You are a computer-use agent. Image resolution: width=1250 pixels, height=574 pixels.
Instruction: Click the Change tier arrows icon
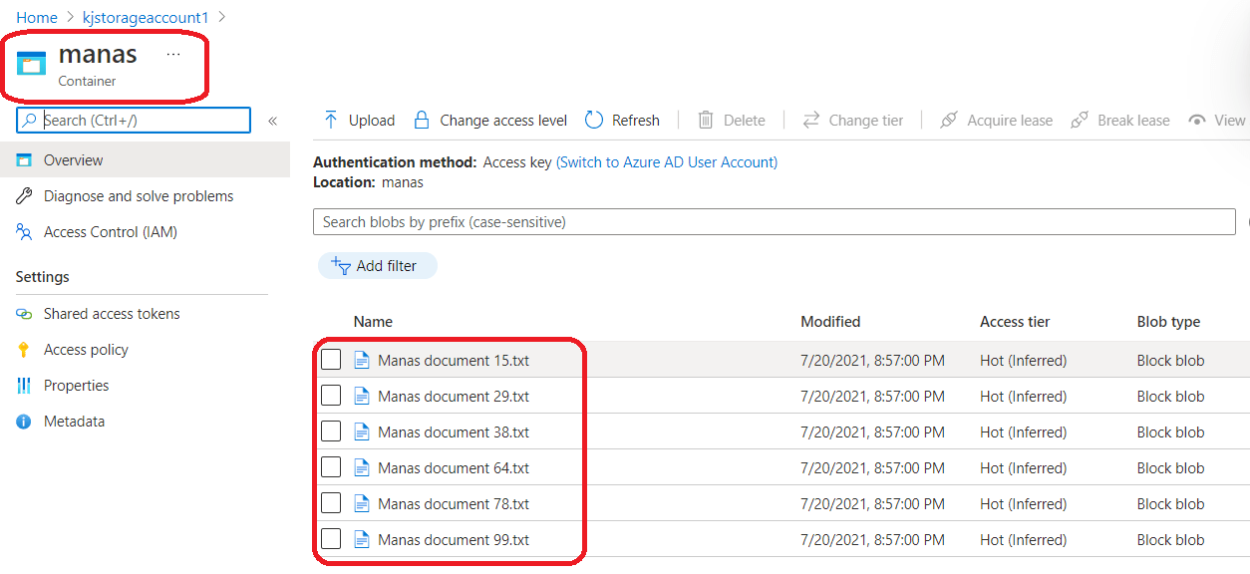click(811, 120)
